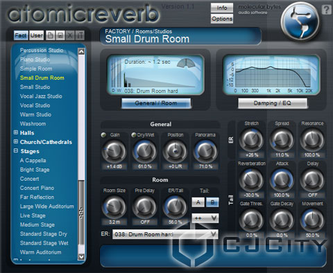Viewport: 333px width, 273px height.
Task: Click the ER Spread knob
Action: (x=282, y=140)
